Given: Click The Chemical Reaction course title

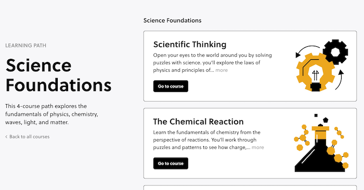Looking at the screenshot, I should coord(198,121).
